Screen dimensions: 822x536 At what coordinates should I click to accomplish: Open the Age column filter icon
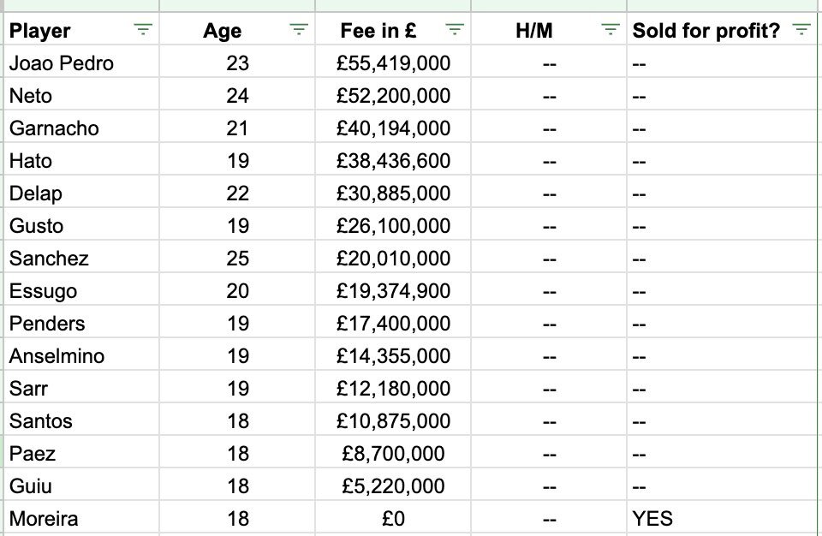[298, 29]
